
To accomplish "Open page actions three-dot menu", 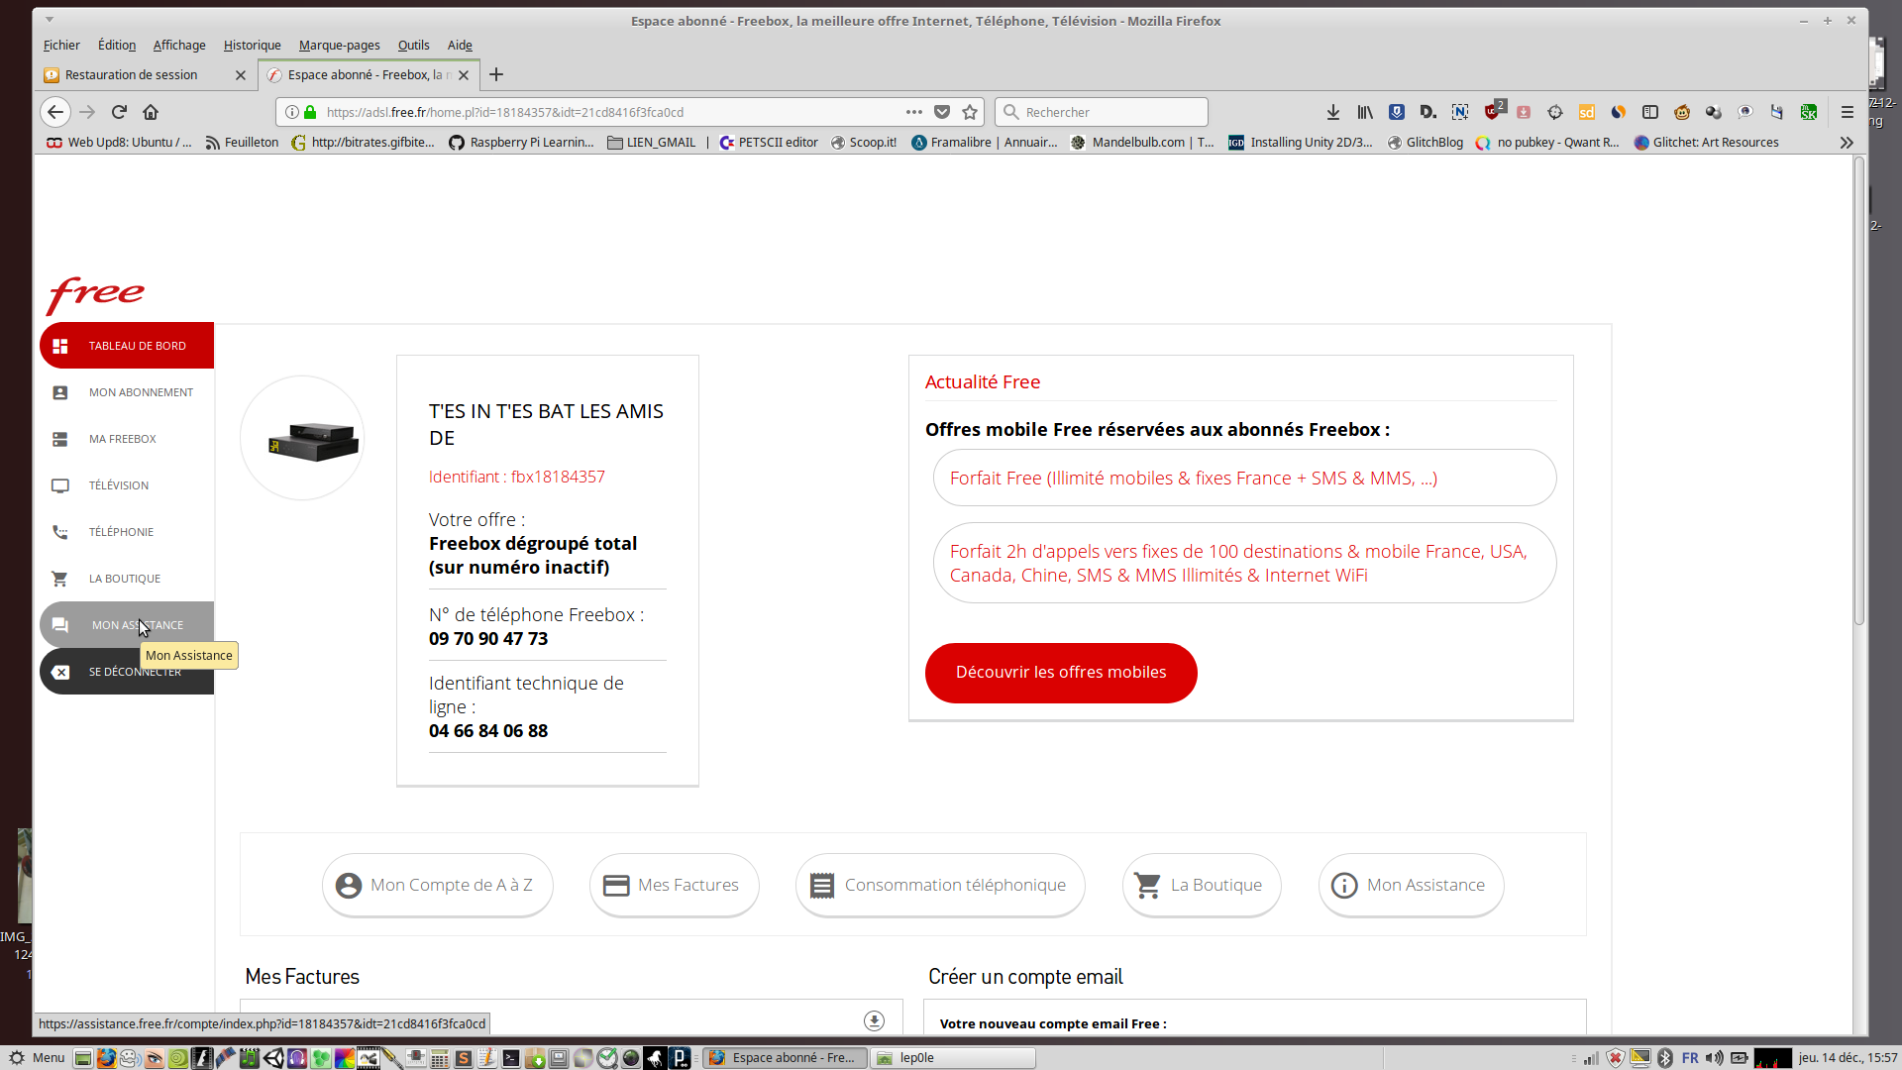I will [x=913, y=112].
